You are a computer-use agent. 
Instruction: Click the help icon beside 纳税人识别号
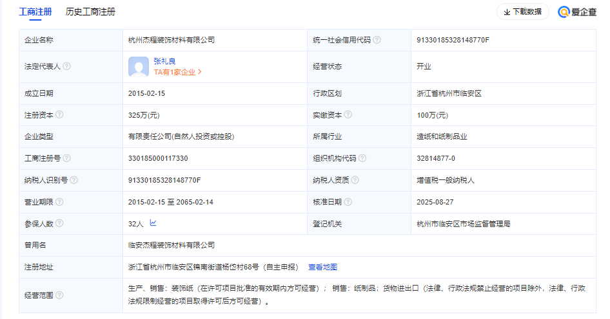(x=74, y=179)
